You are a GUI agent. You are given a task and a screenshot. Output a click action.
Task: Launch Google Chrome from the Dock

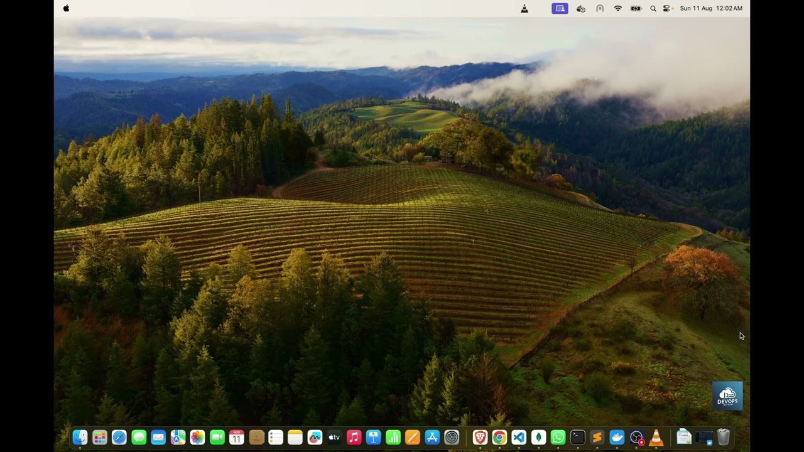[x=499, y=438]
